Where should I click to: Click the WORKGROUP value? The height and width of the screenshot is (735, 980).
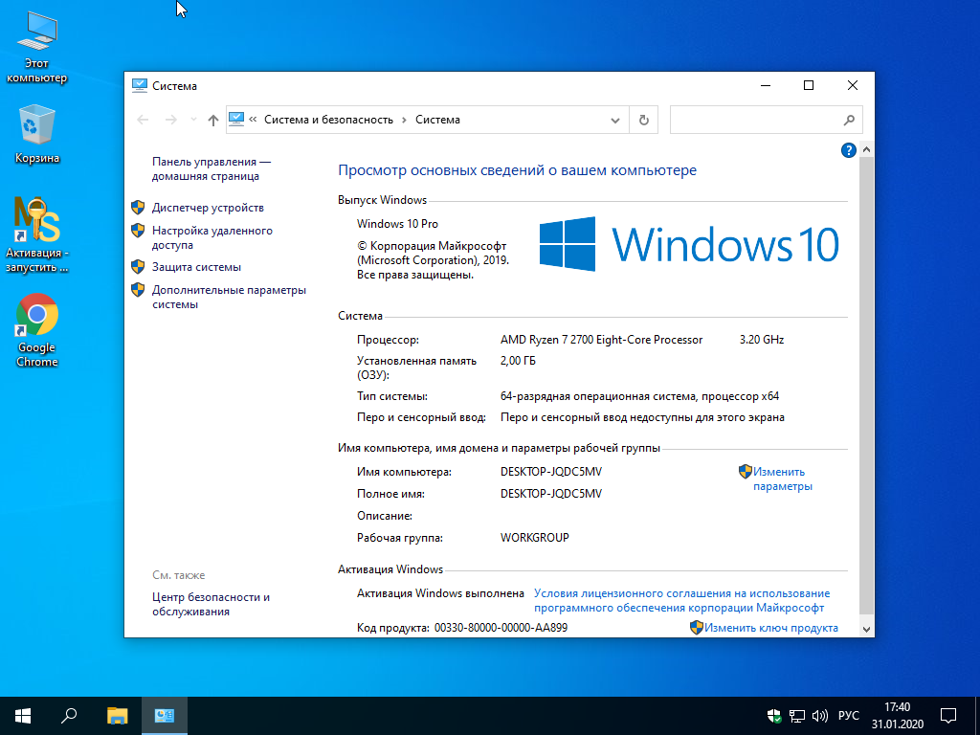(534, 538)
